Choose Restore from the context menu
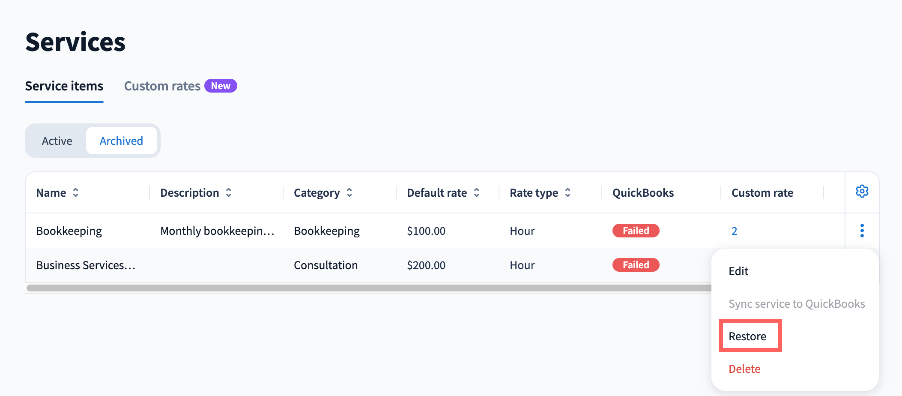Screen dimensions: 902x396 pyautogui.click(x=747, y=336)
